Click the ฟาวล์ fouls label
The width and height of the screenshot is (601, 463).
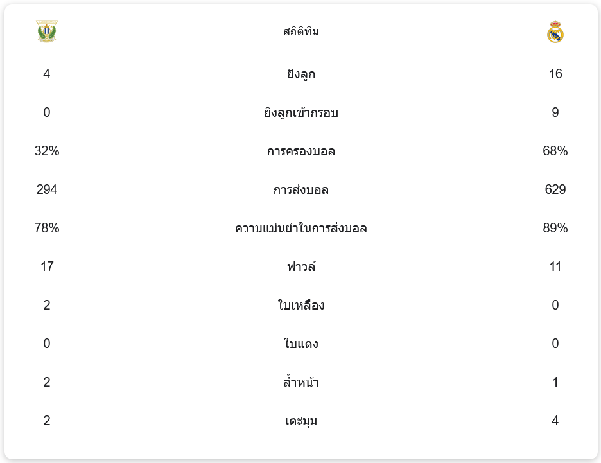click(x=300, y=267)
